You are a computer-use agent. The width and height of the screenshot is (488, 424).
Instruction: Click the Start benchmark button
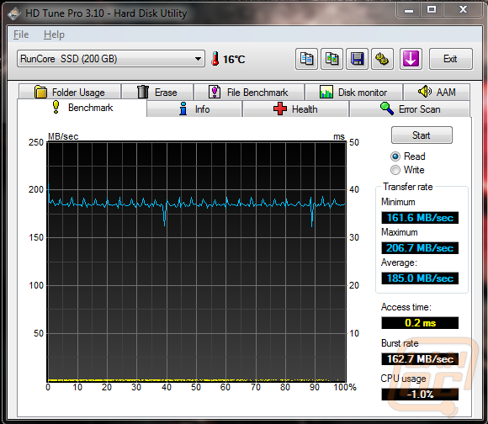(x=422, y=135)
